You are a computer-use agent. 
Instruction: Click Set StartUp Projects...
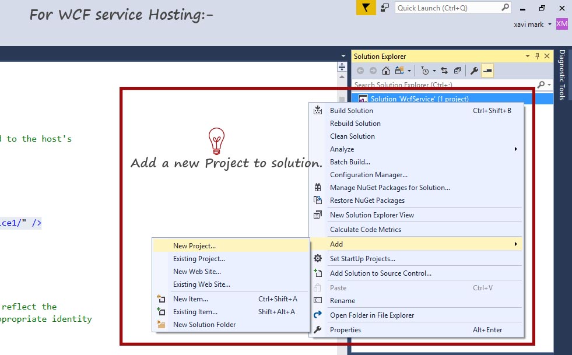pyautogui.click(x=416, y=258)
